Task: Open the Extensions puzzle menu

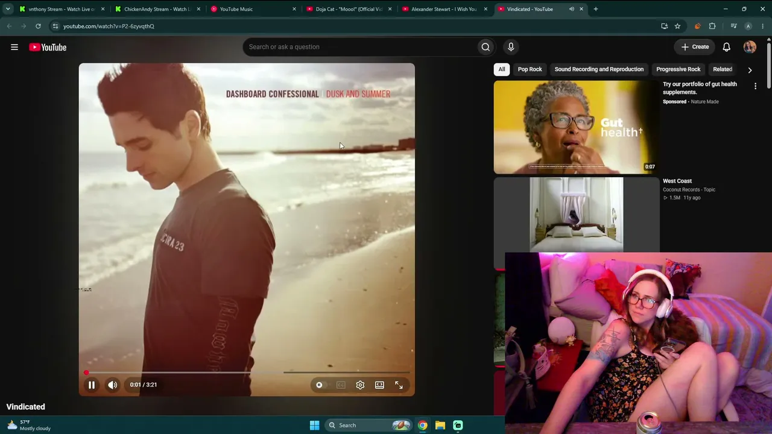Action: [x=712, y=26]
